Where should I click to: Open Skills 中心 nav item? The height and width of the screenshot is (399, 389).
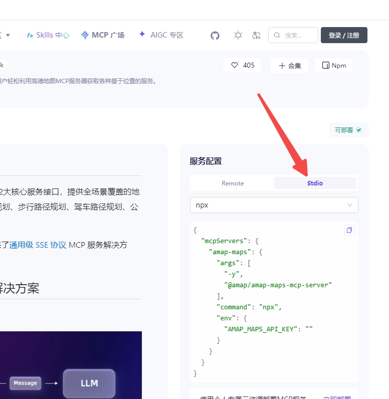[x=48, y=35]
